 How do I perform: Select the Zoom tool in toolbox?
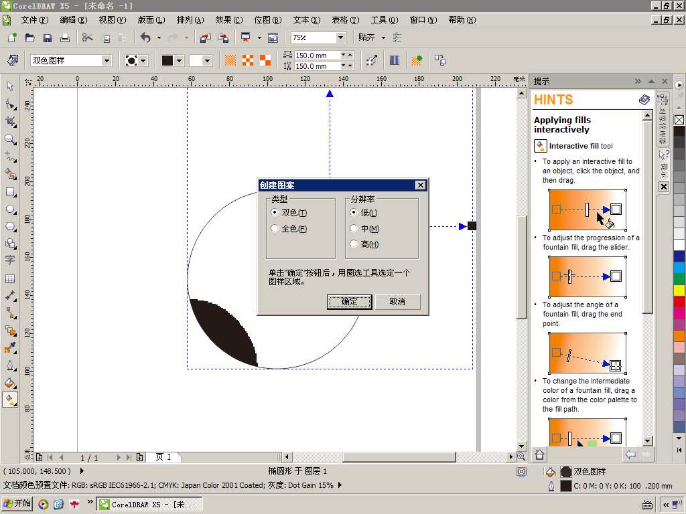click(x=10, y=139)
